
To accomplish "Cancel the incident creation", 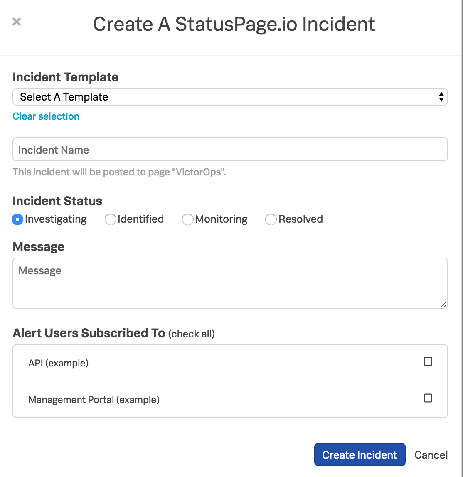I will [x=431, y=455].
